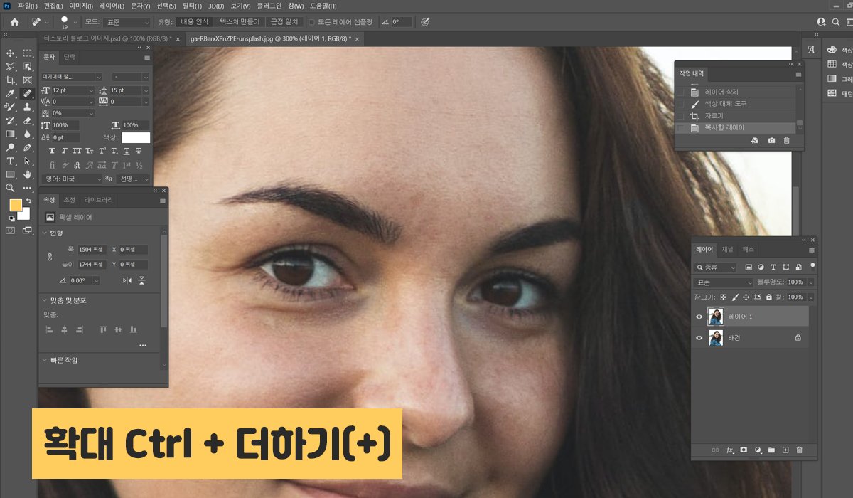Viewport: 853px width, 498px height.
Task: Open the Color panel palette icon
Action: click(x=832, y=50)
